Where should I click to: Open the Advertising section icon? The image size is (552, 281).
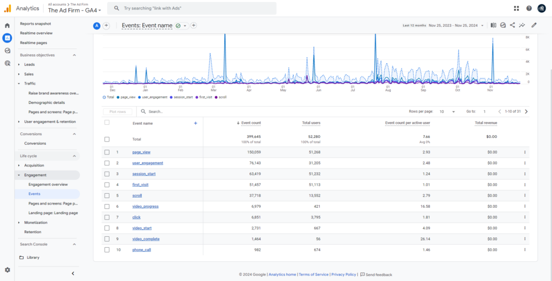click(x=7, y=63)
